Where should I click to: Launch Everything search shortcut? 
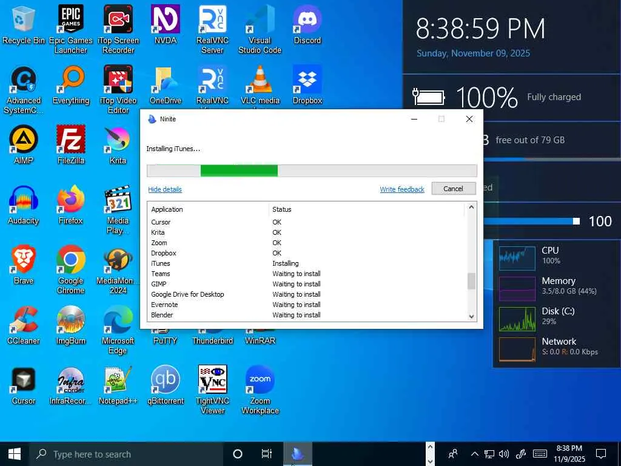click(71, 85)
